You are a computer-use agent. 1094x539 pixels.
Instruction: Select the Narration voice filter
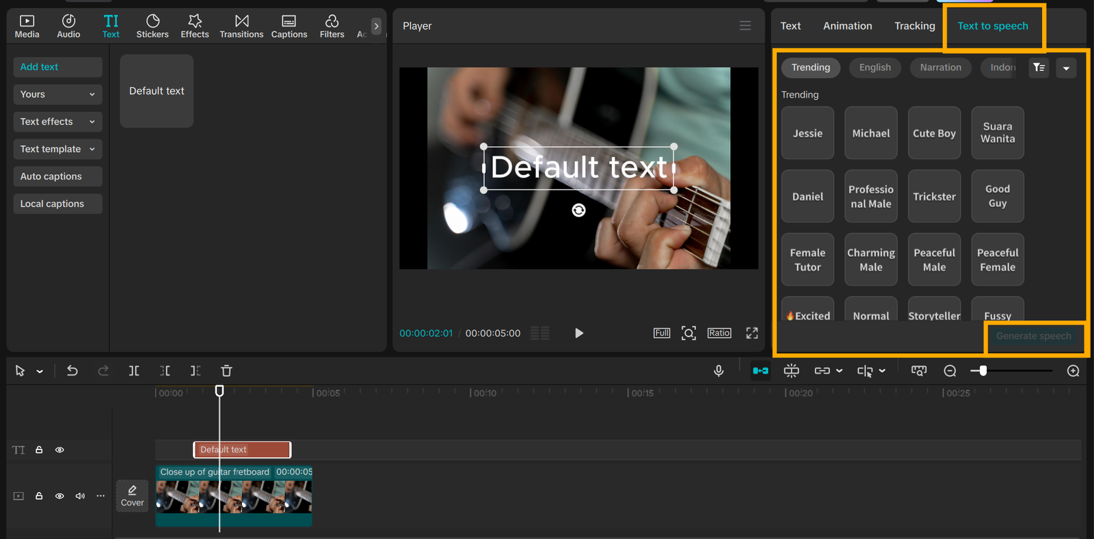click(x=940, y=67)
